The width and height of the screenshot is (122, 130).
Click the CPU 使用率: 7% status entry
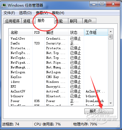point(47,124)
